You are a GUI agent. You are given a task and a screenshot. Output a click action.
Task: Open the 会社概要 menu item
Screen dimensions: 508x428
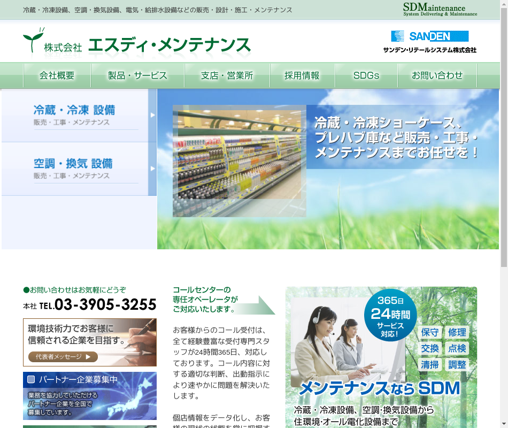pyautogui.click(x=57, y=75)
